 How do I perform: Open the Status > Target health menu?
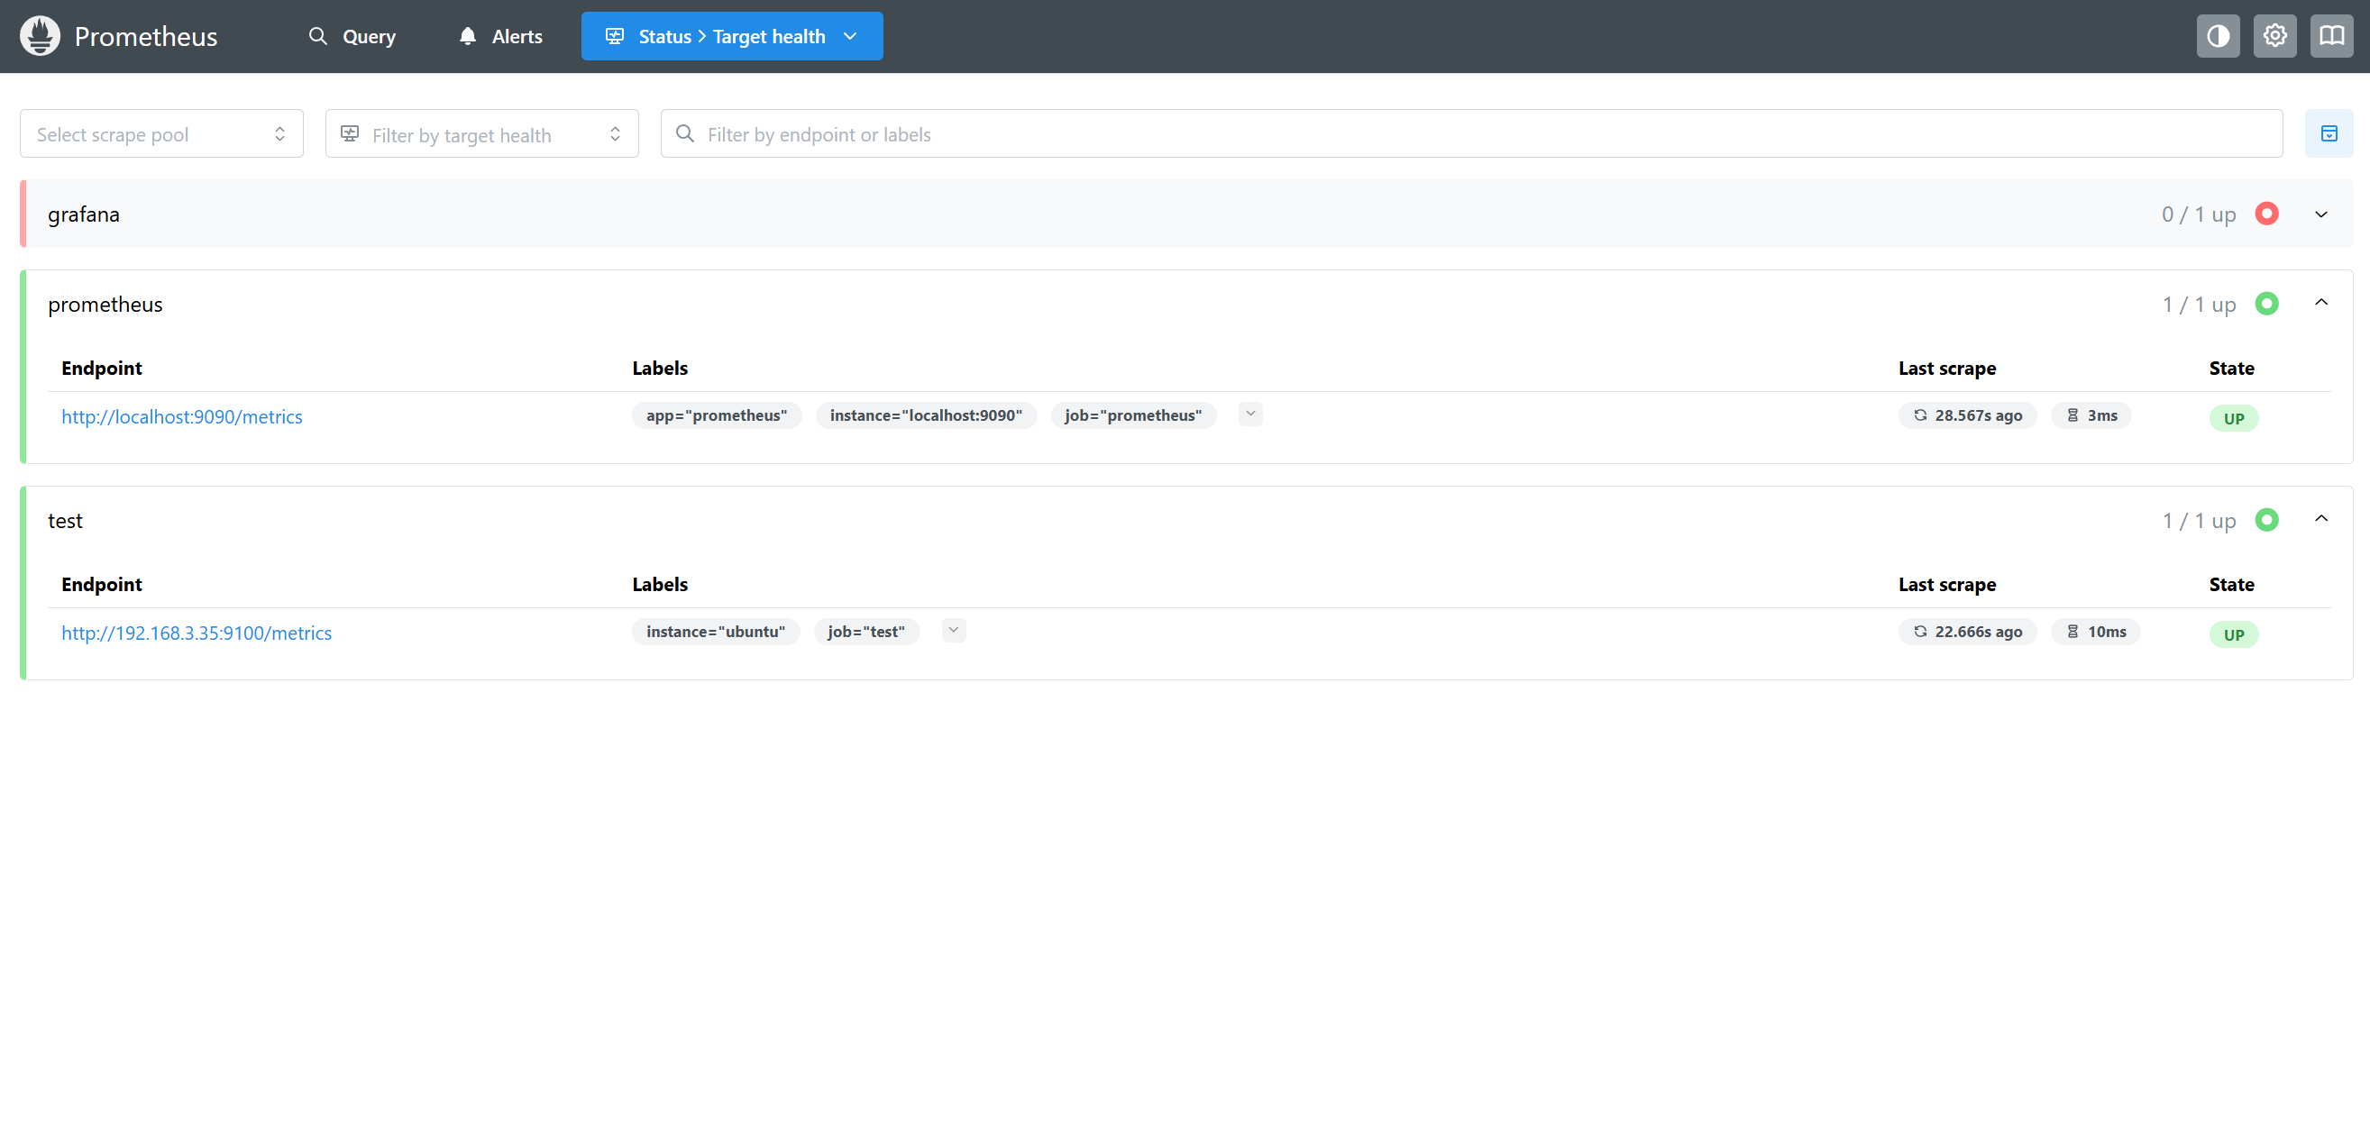tap(731, 36)
